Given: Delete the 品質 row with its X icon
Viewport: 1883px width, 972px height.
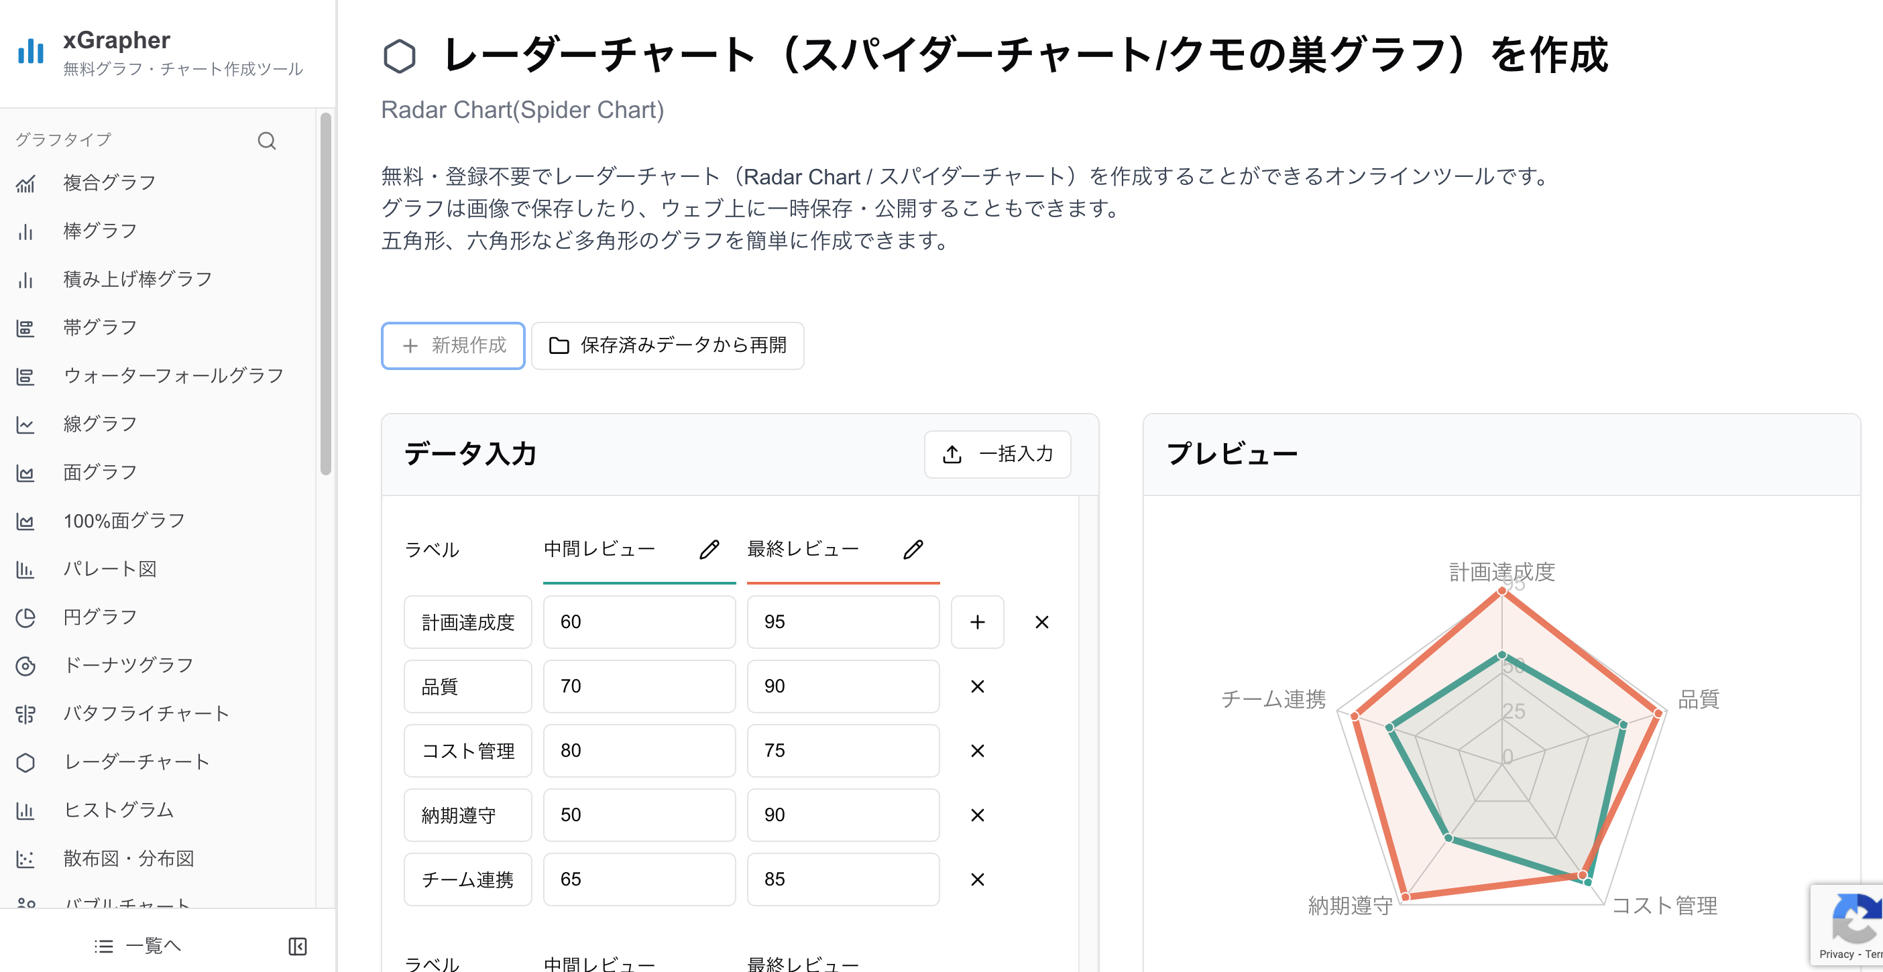Looking at the screenshot, I should pos(977,686).
